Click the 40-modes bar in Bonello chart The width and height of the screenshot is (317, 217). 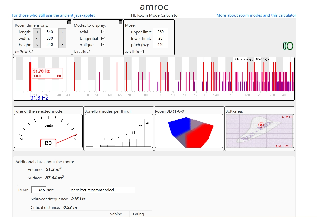(x=148, y=133)
